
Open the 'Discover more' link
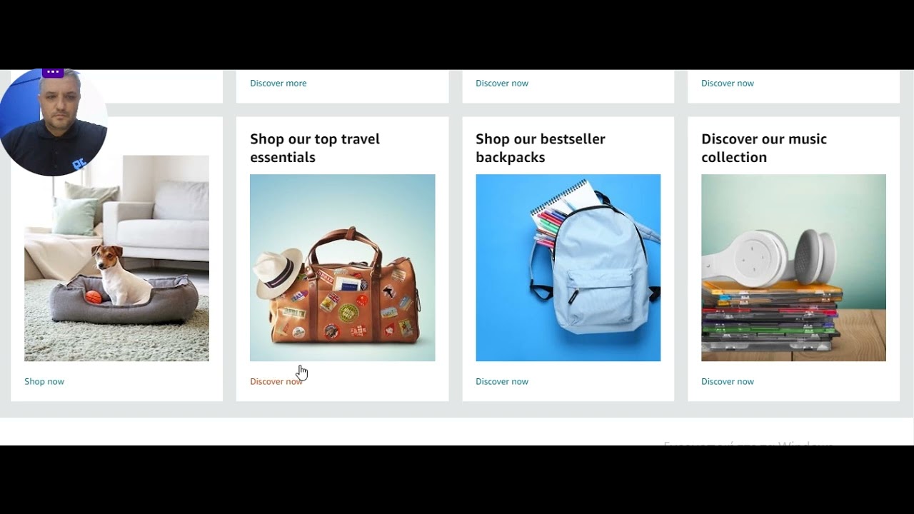[x=278, y=84]
